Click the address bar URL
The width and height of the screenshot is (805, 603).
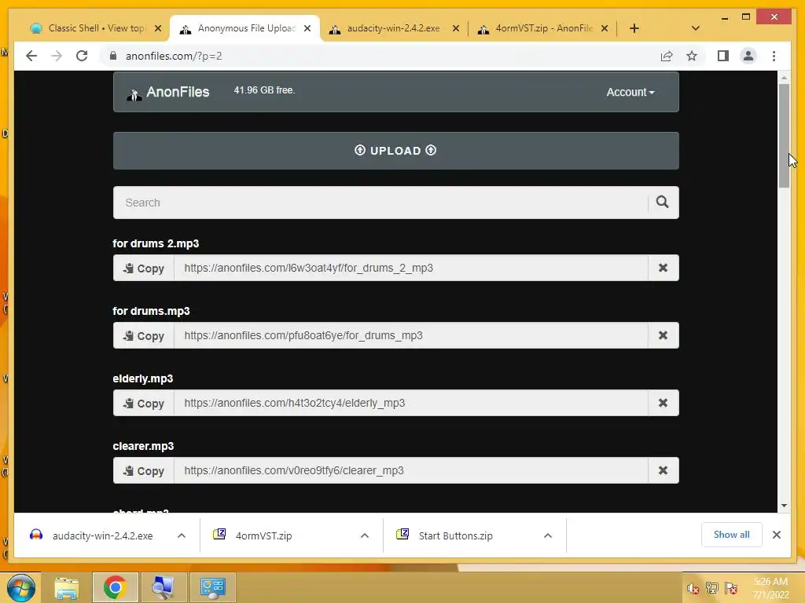pyautogui.click(x=174, y=56)
